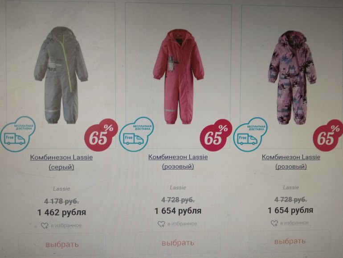343x258 pixels.
Task: Click the 65% discount badge on patterned jumpsuit
Action: [x=328, y=135]
